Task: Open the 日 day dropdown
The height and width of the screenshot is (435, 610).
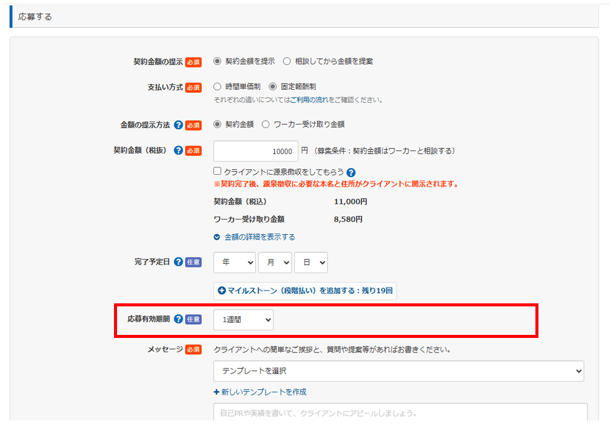Action: [x=310, y=262]
